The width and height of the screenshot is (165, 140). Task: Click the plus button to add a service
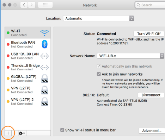(8, 133)
